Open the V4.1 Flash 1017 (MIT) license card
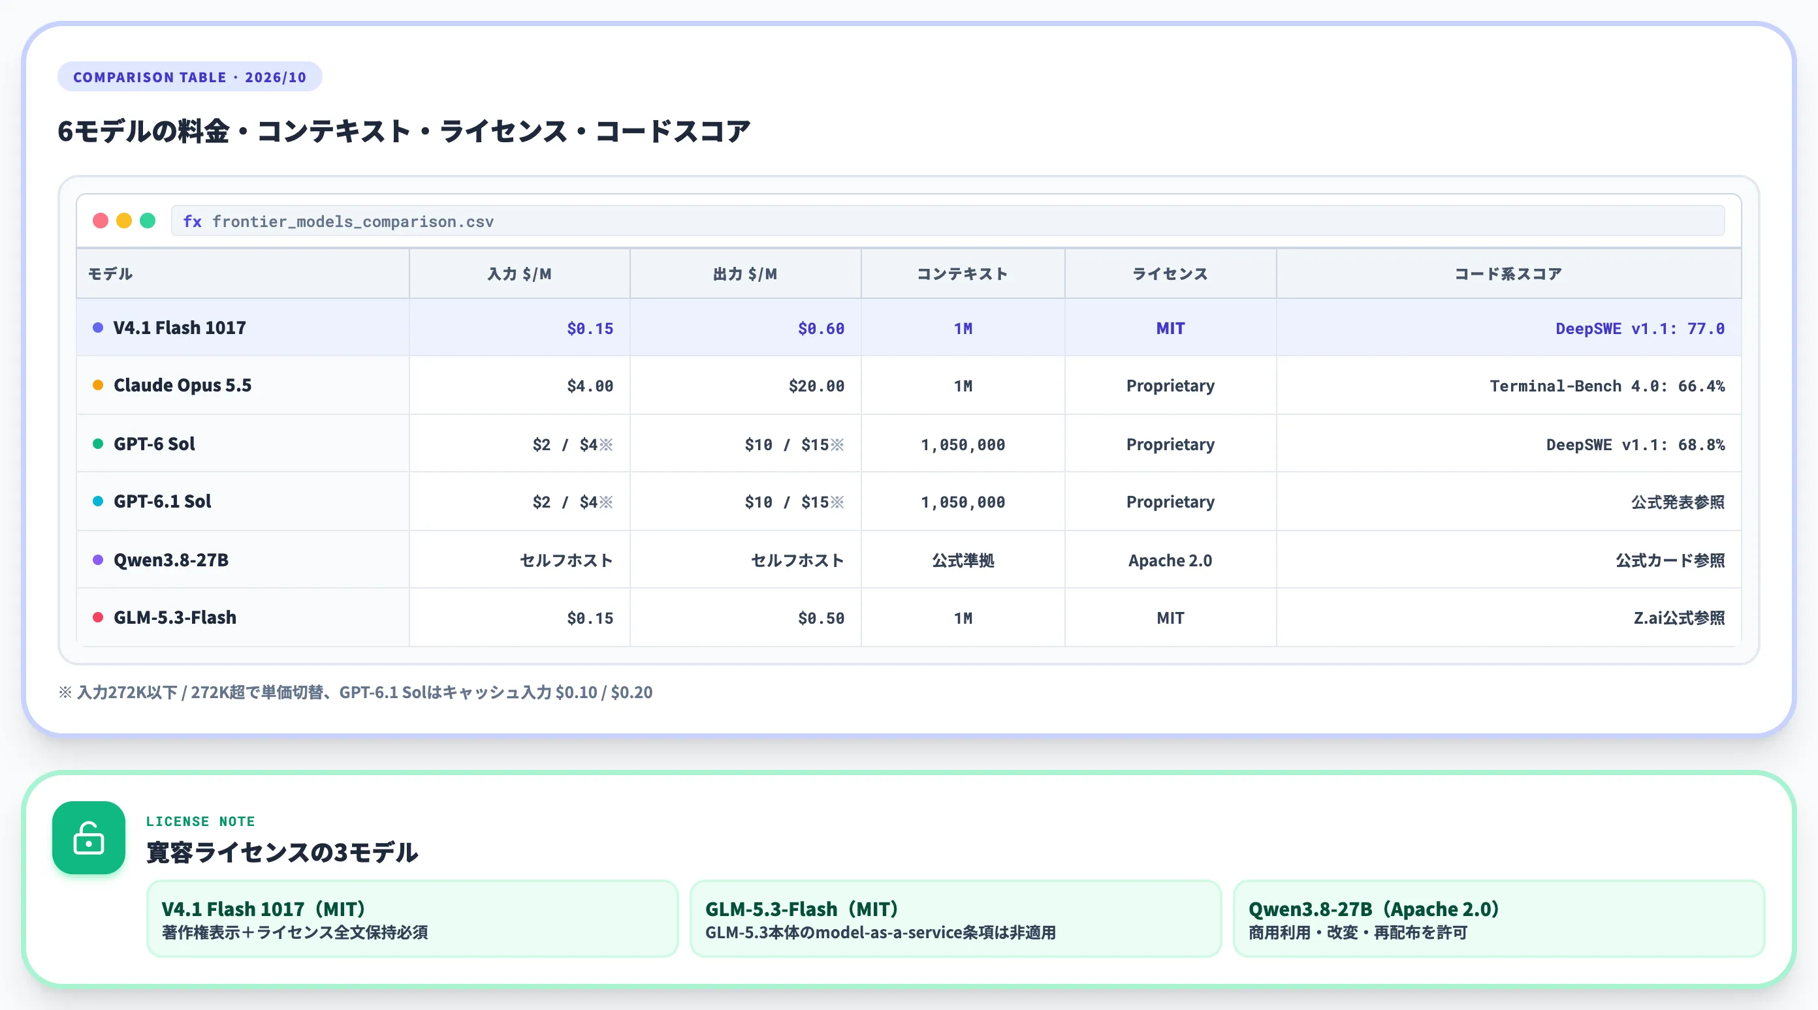The image size is (1818, 1010). 412,919
